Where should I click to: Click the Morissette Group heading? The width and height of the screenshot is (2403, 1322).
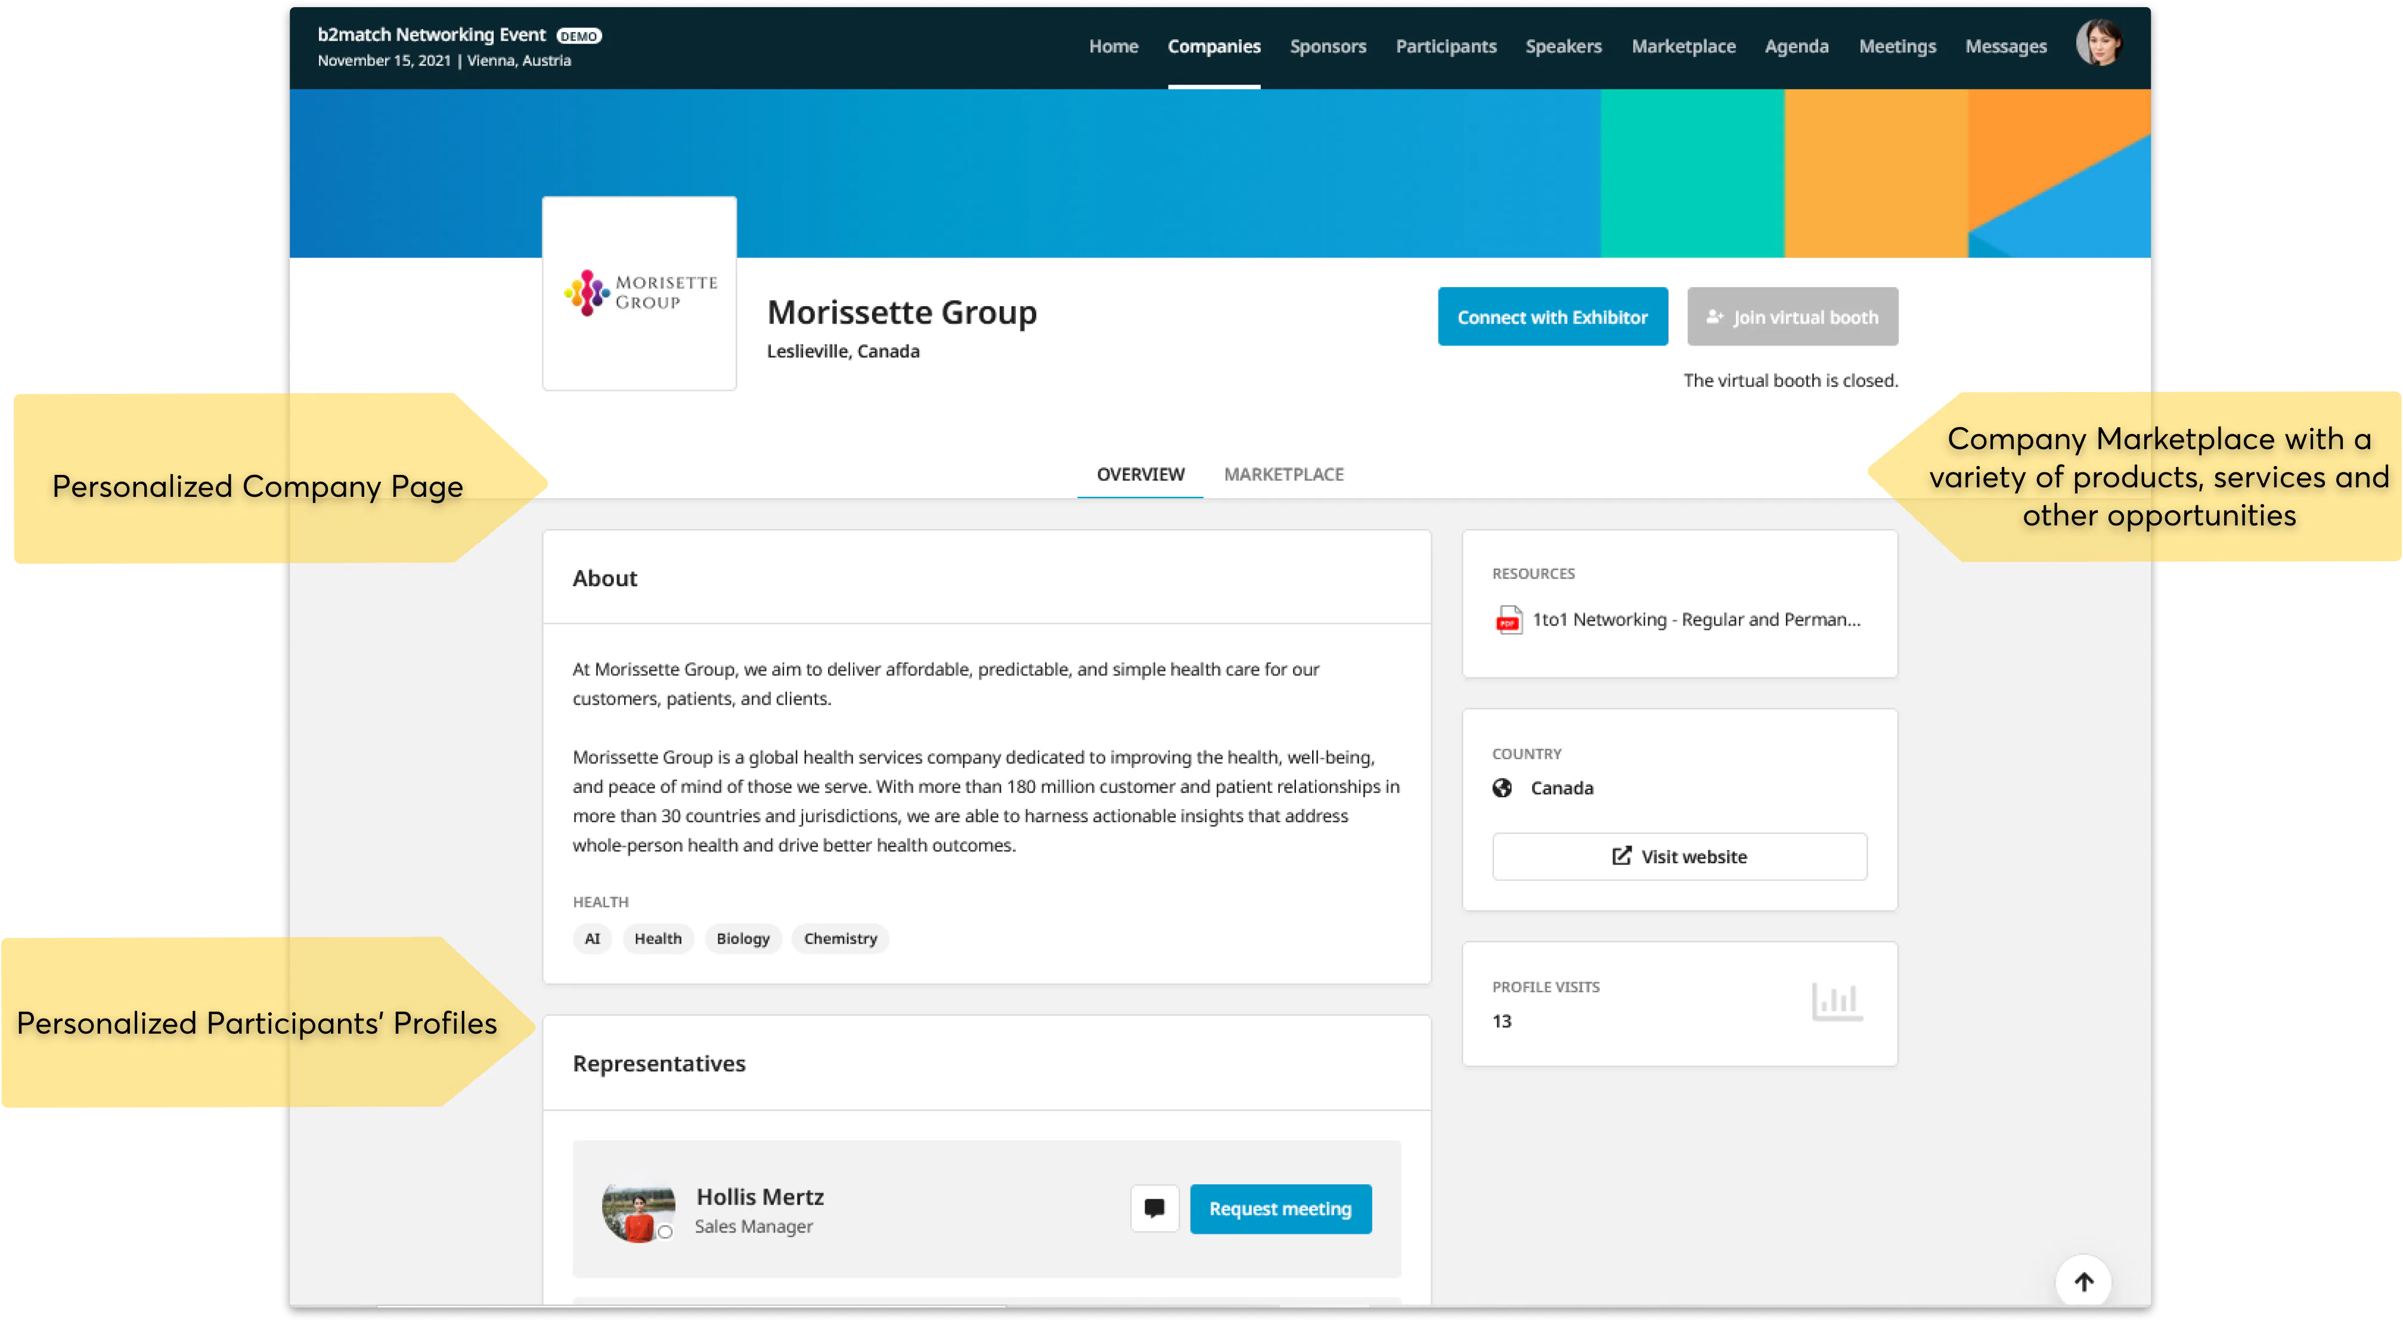pyautogui.click(x=901, y=312)
